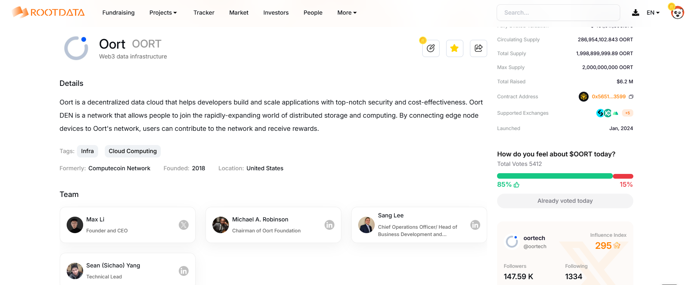The width and height of the screenshot is (689, 285).
Task: Click Max Li's profile photo
Action: [x=75, y=225]
